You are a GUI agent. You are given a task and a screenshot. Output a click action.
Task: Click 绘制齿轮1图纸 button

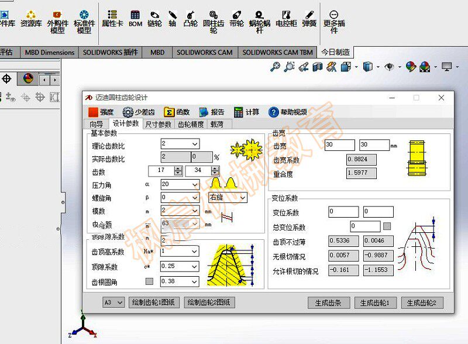[x=153, y=302]
